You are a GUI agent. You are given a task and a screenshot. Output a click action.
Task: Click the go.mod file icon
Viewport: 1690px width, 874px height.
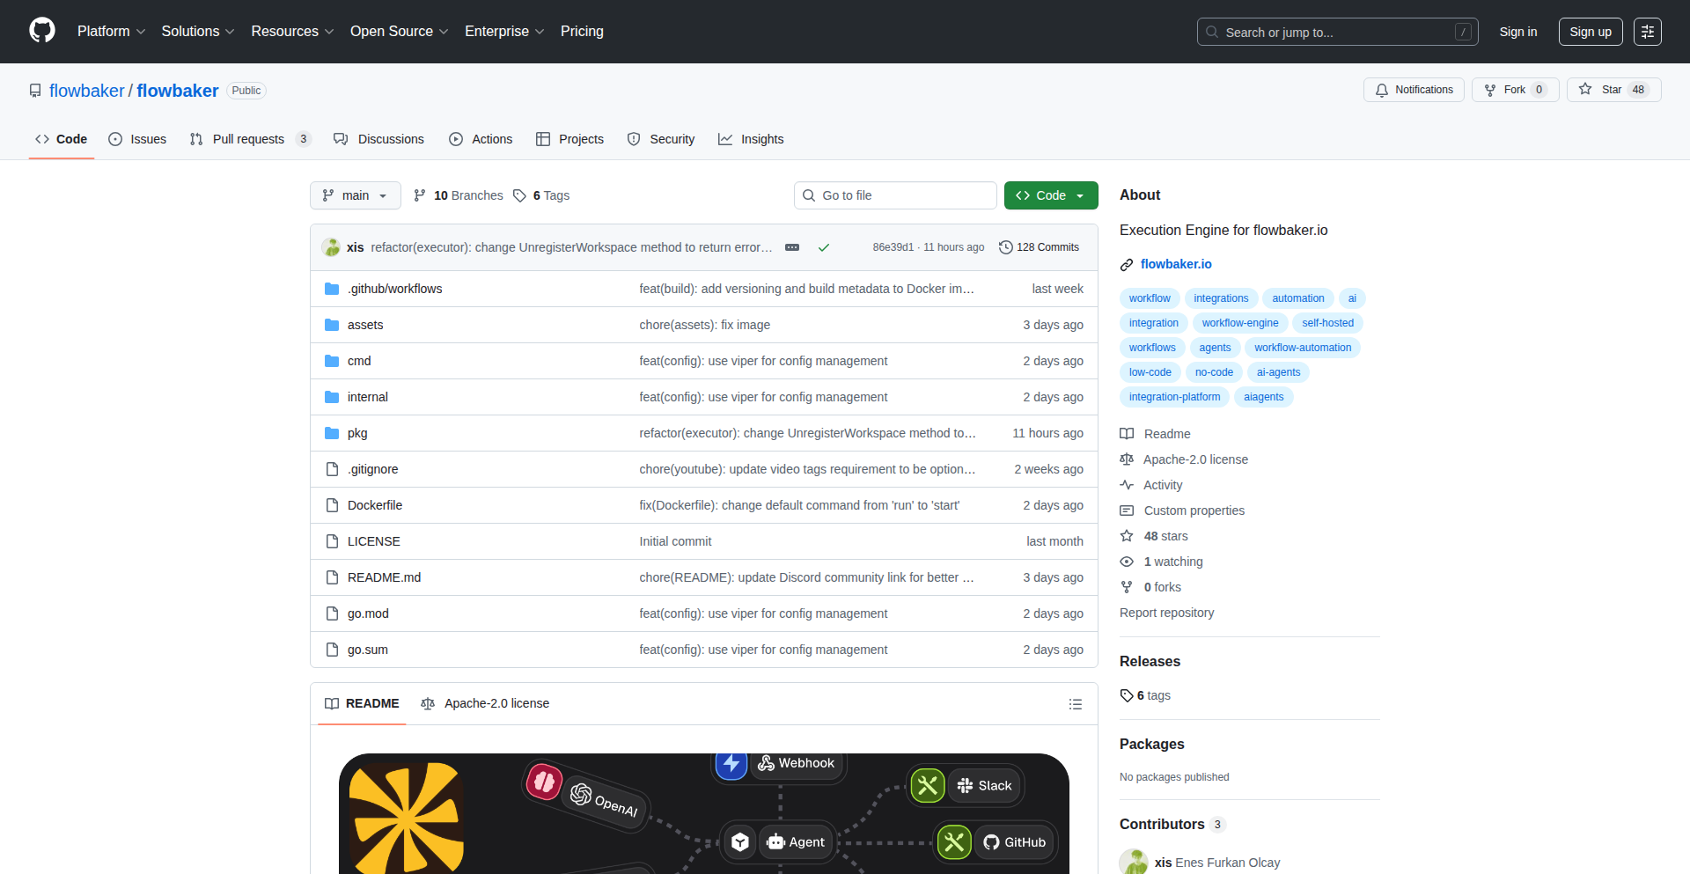coord(332,613)
